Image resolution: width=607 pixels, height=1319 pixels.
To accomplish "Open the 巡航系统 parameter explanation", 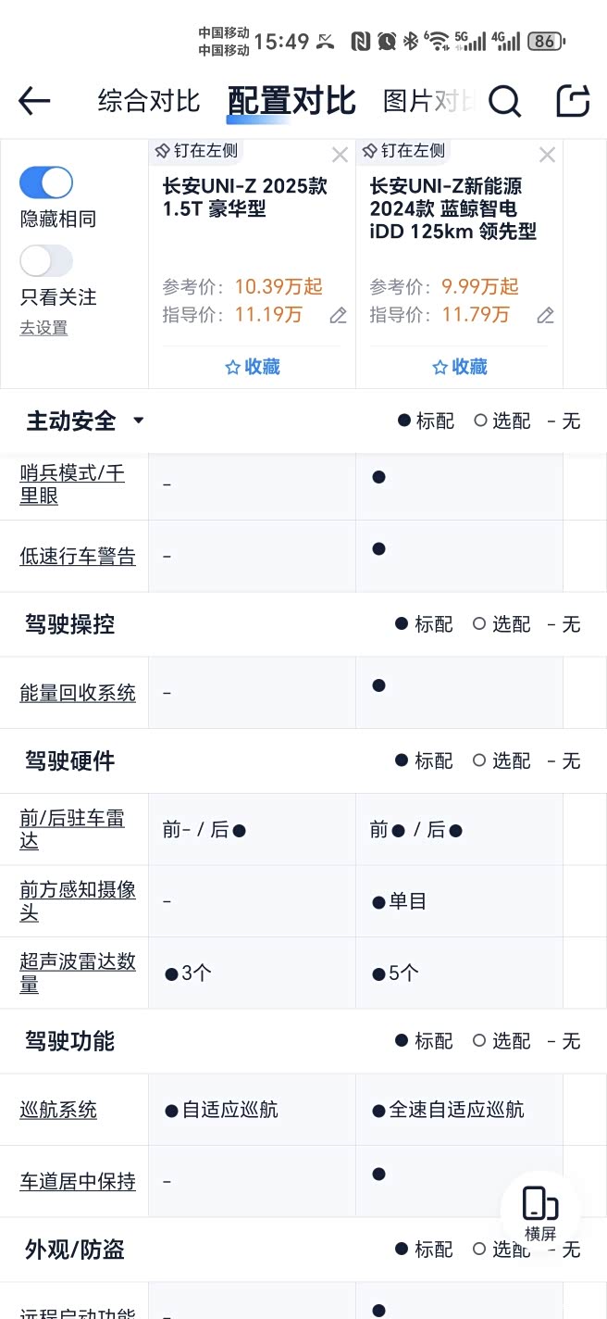I will (58, 1110).
